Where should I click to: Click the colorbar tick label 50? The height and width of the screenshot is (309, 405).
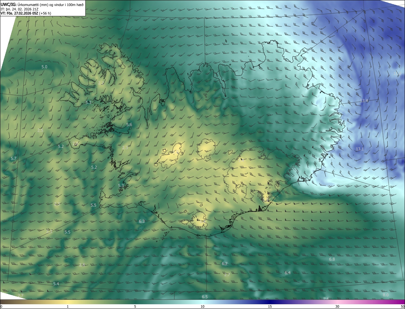pyautogui.click(x=403, y=306)
